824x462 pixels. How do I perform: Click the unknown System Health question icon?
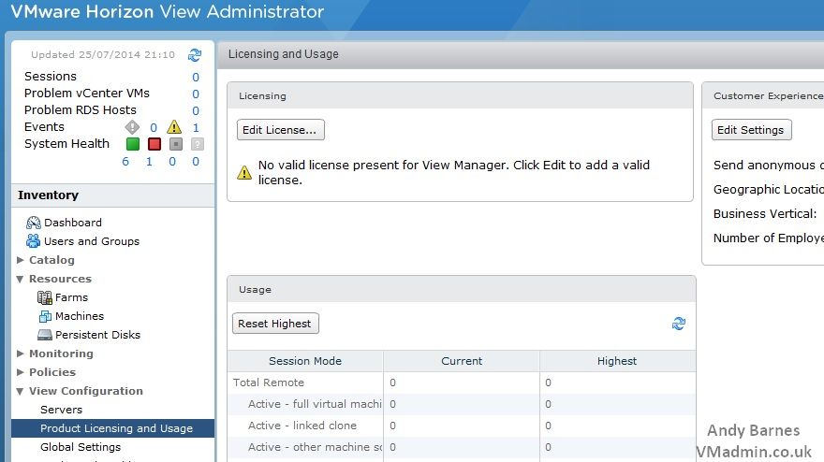click(x=197, y=144)
